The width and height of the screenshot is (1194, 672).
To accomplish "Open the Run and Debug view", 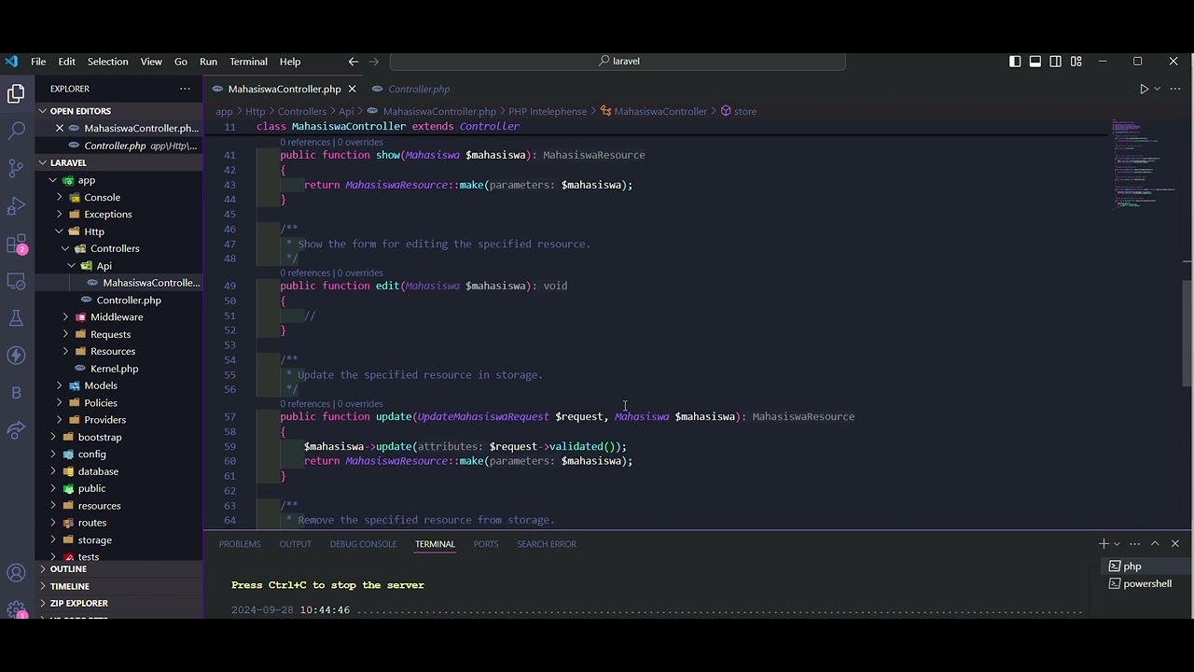I will (16, 205).
